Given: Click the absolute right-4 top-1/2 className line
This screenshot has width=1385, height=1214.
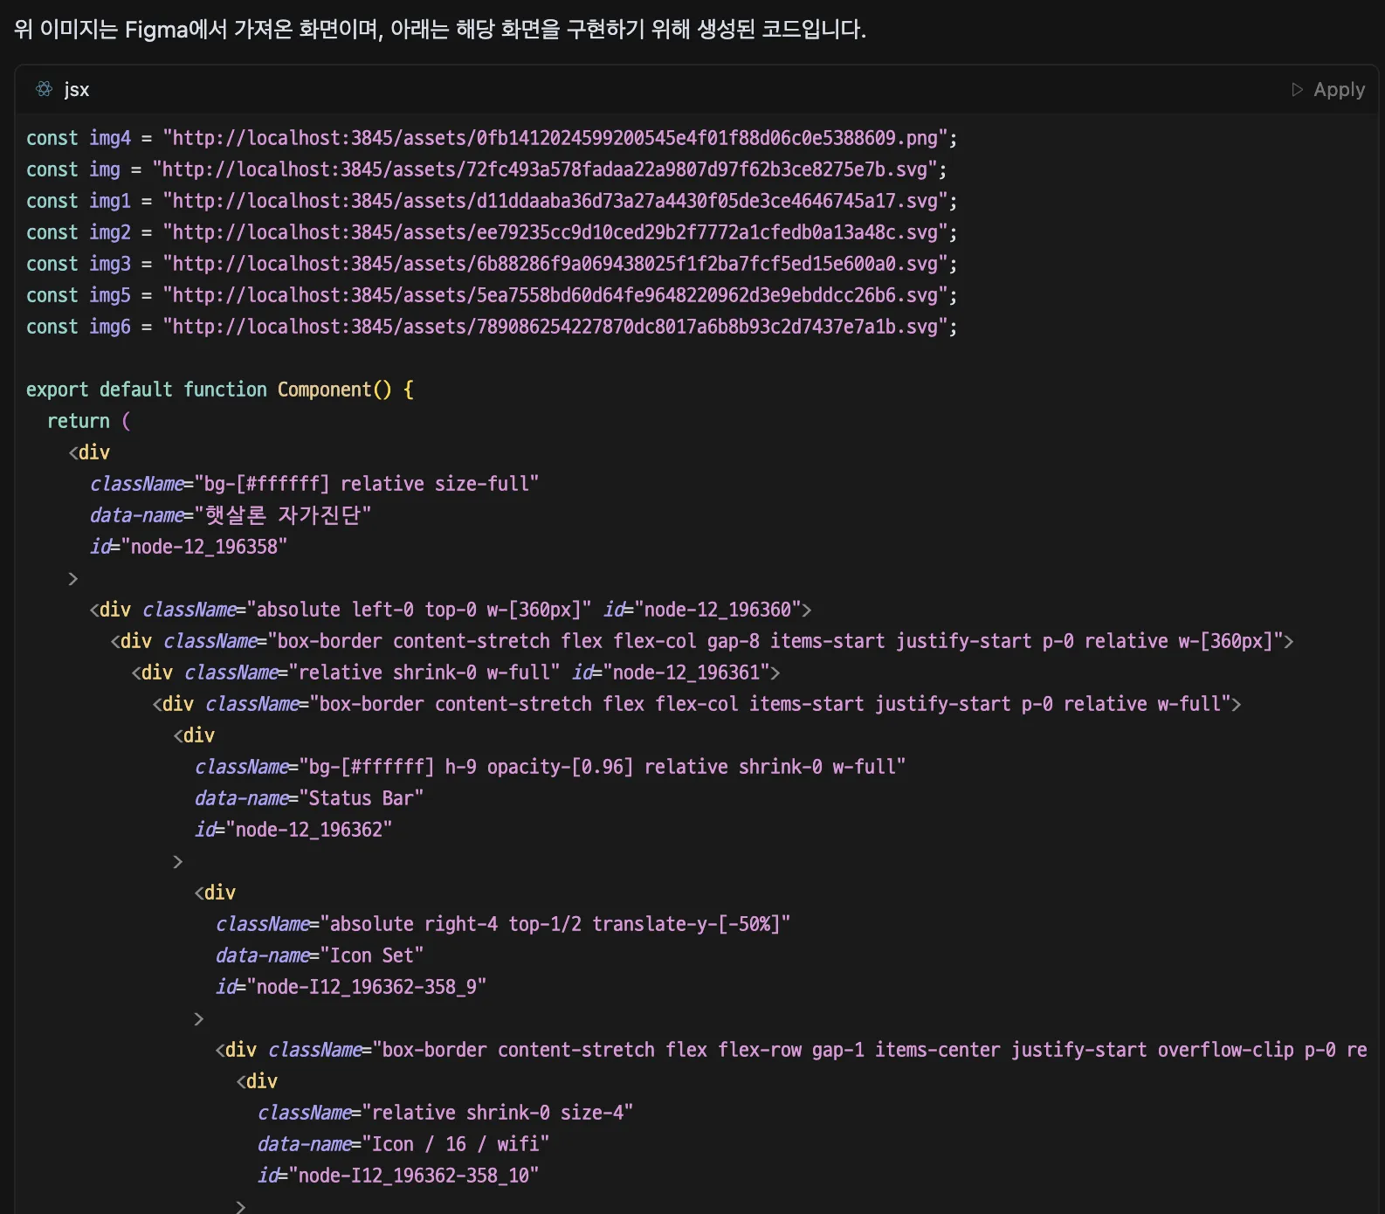Looking at the screenshot, I should tap(503, 924).
